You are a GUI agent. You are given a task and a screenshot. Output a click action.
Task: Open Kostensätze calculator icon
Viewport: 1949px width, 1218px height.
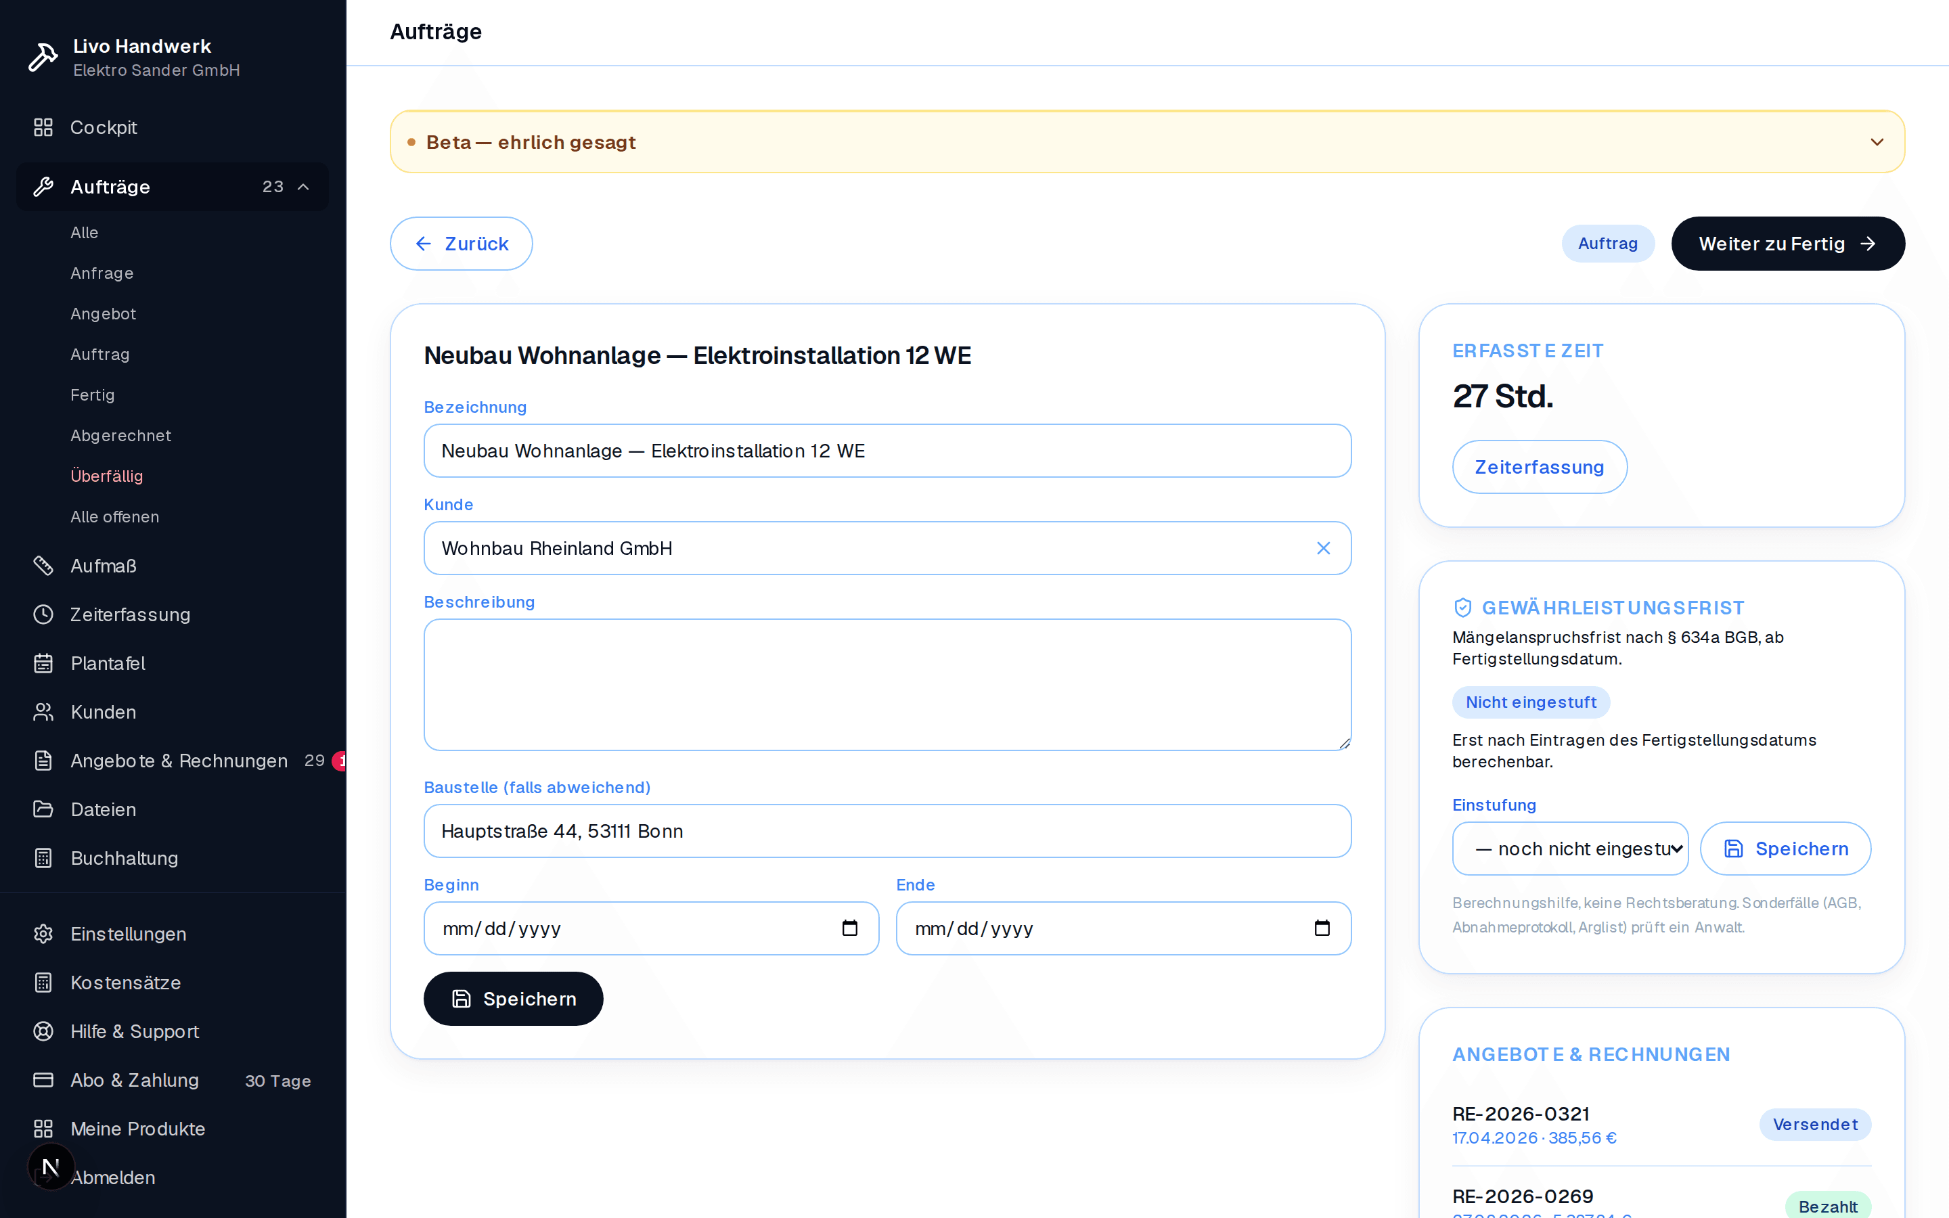click(43, 983)
